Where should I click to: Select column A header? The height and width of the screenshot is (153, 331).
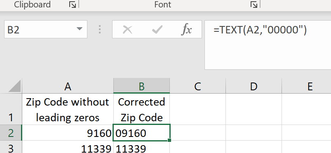pyautogui.click(x=68, y=86)
